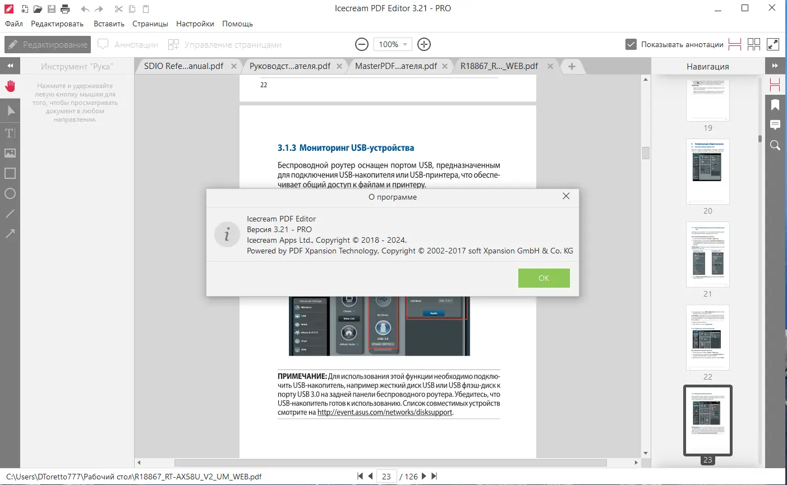Cut selection with the scissors icon

tap(118, 9)
